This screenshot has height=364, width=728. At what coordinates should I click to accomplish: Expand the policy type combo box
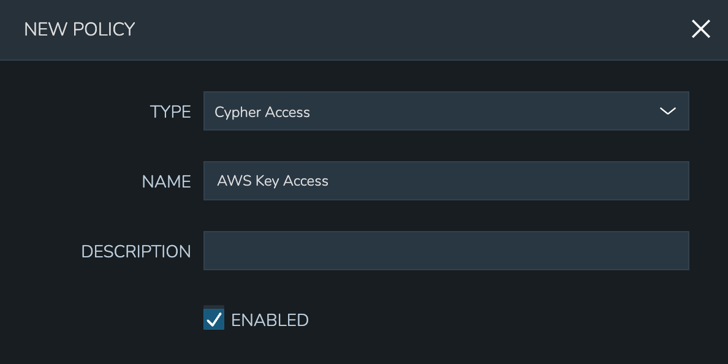coord(446,111)
